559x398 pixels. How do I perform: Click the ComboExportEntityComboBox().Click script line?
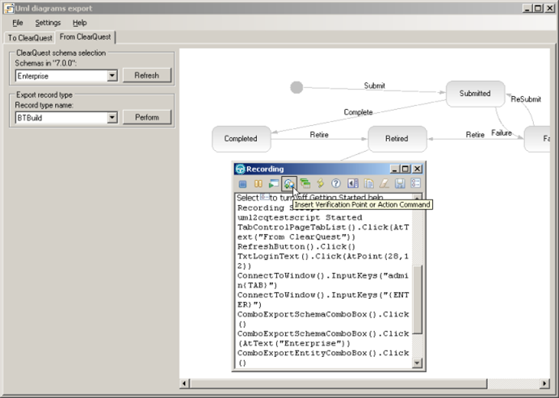coord(323,358)
